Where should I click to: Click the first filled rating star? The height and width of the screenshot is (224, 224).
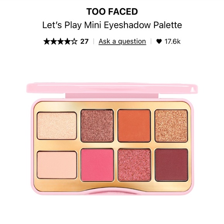pyautogui.click(x=47, y=41)
